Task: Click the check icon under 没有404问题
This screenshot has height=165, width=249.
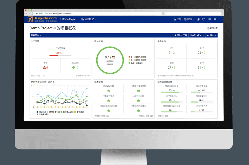Action: click(109, 91)
